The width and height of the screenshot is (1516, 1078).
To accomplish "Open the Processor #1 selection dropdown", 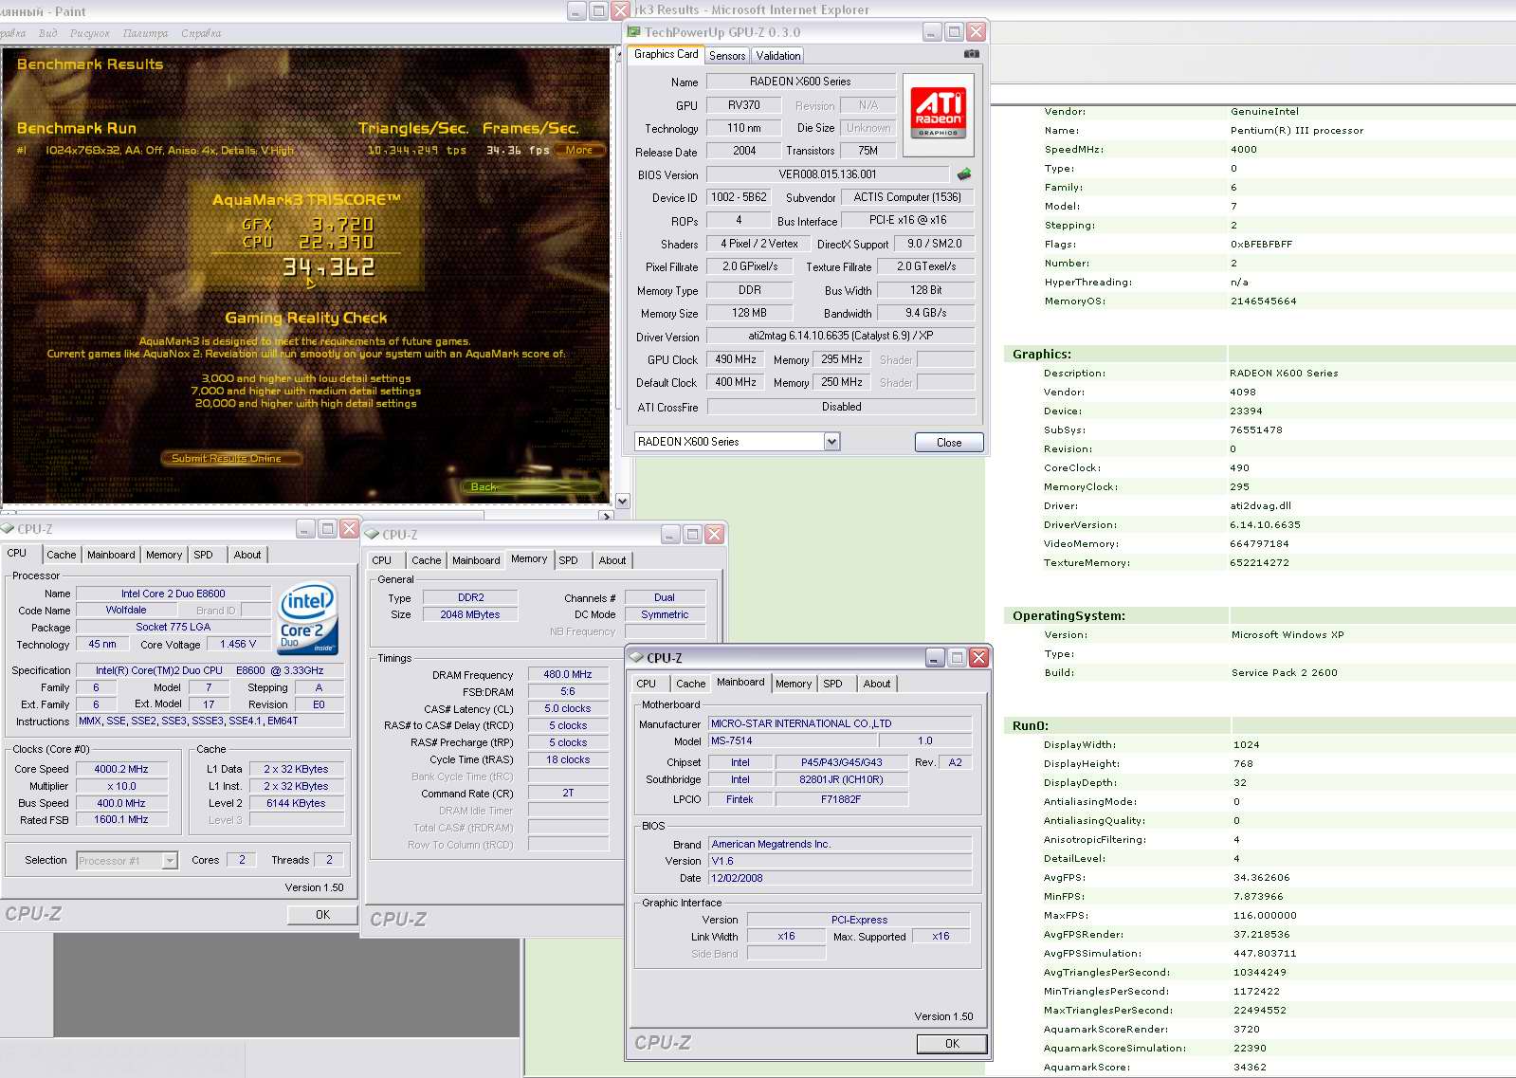I will click(x=170, y=861).
